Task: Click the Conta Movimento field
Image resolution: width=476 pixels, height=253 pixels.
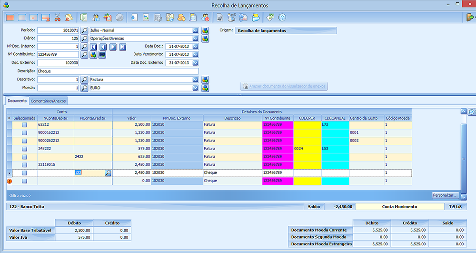Action: [399, 206]
